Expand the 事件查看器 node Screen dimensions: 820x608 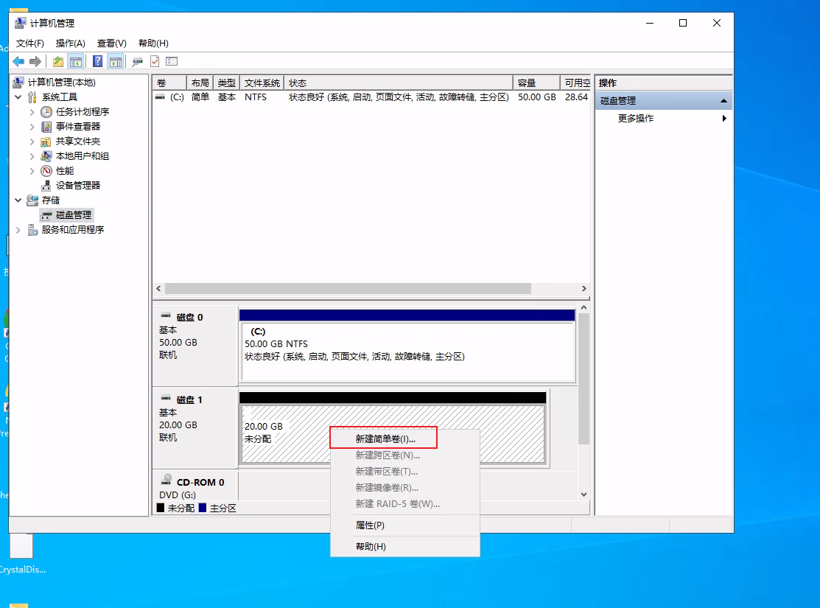[x=32, y=127]
